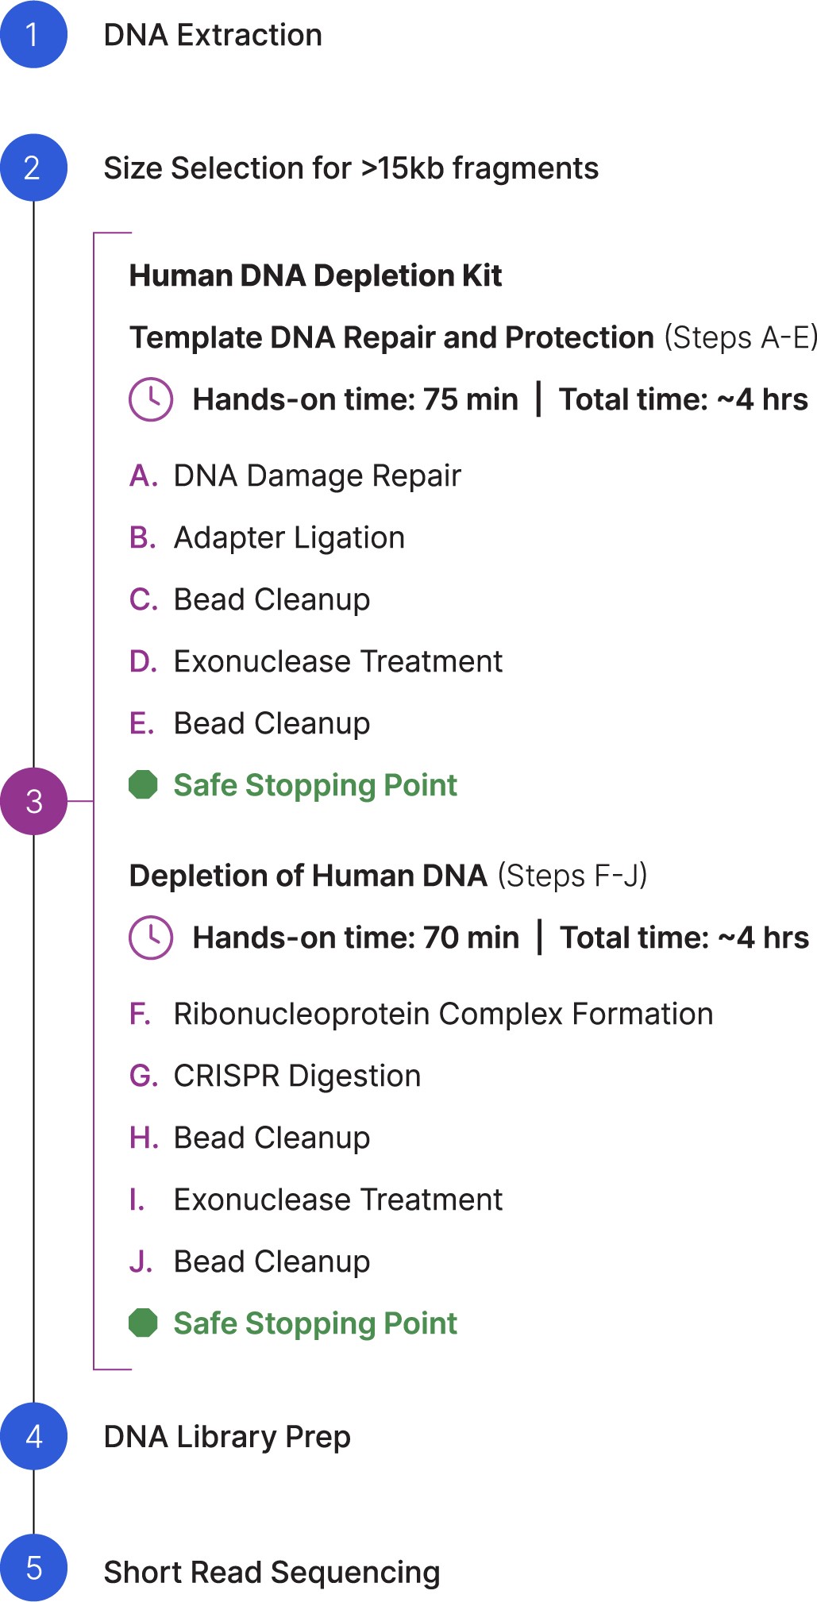Screen dimensions: 817x1602
Task: Click the green octagon after step J
Action: pos(143,1323)
